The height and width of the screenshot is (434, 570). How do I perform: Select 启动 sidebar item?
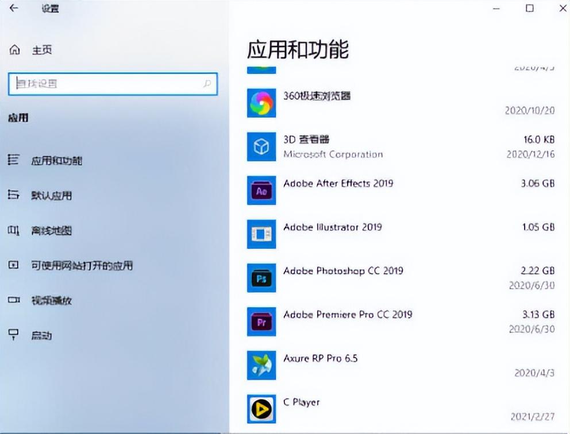(41, 335)
